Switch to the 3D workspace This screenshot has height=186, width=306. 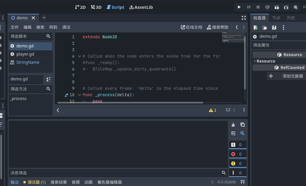tap(96, 7)
